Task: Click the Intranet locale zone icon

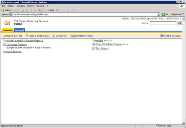Action: pyautogui.click(x=157, y=126)
